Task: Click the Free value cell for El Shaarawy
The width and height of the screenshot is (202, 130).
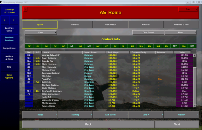Action: [x=184, y=91]
